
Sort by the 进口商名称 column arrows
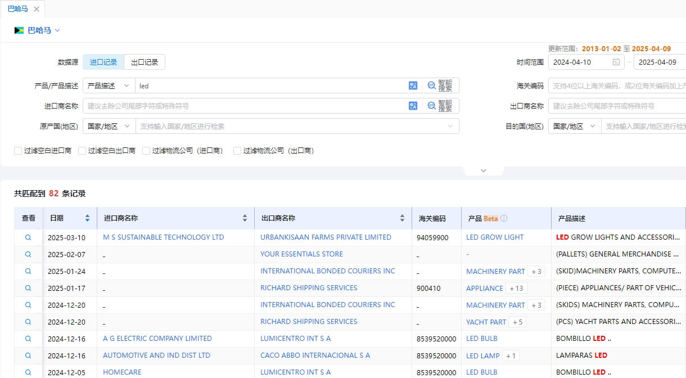(x=245, y=218)
